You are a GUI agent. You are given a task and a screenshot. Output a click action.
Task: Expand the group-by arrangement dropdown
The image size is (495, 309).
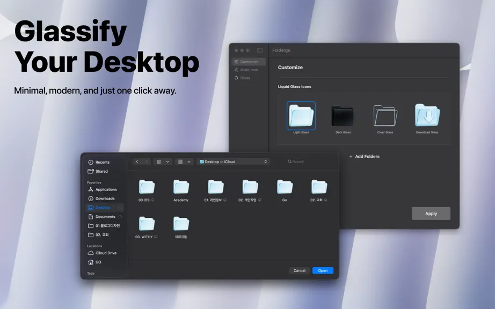pos(184,162)
